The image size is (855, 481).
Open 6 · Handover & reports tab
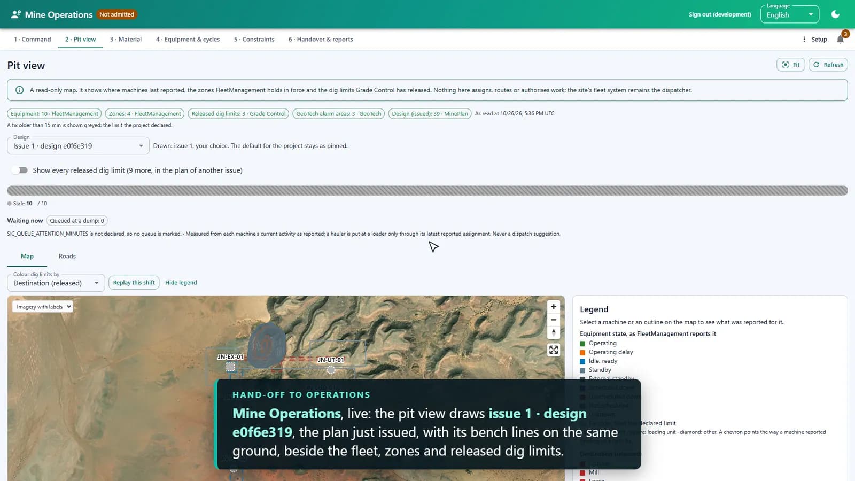click(321, 40)
